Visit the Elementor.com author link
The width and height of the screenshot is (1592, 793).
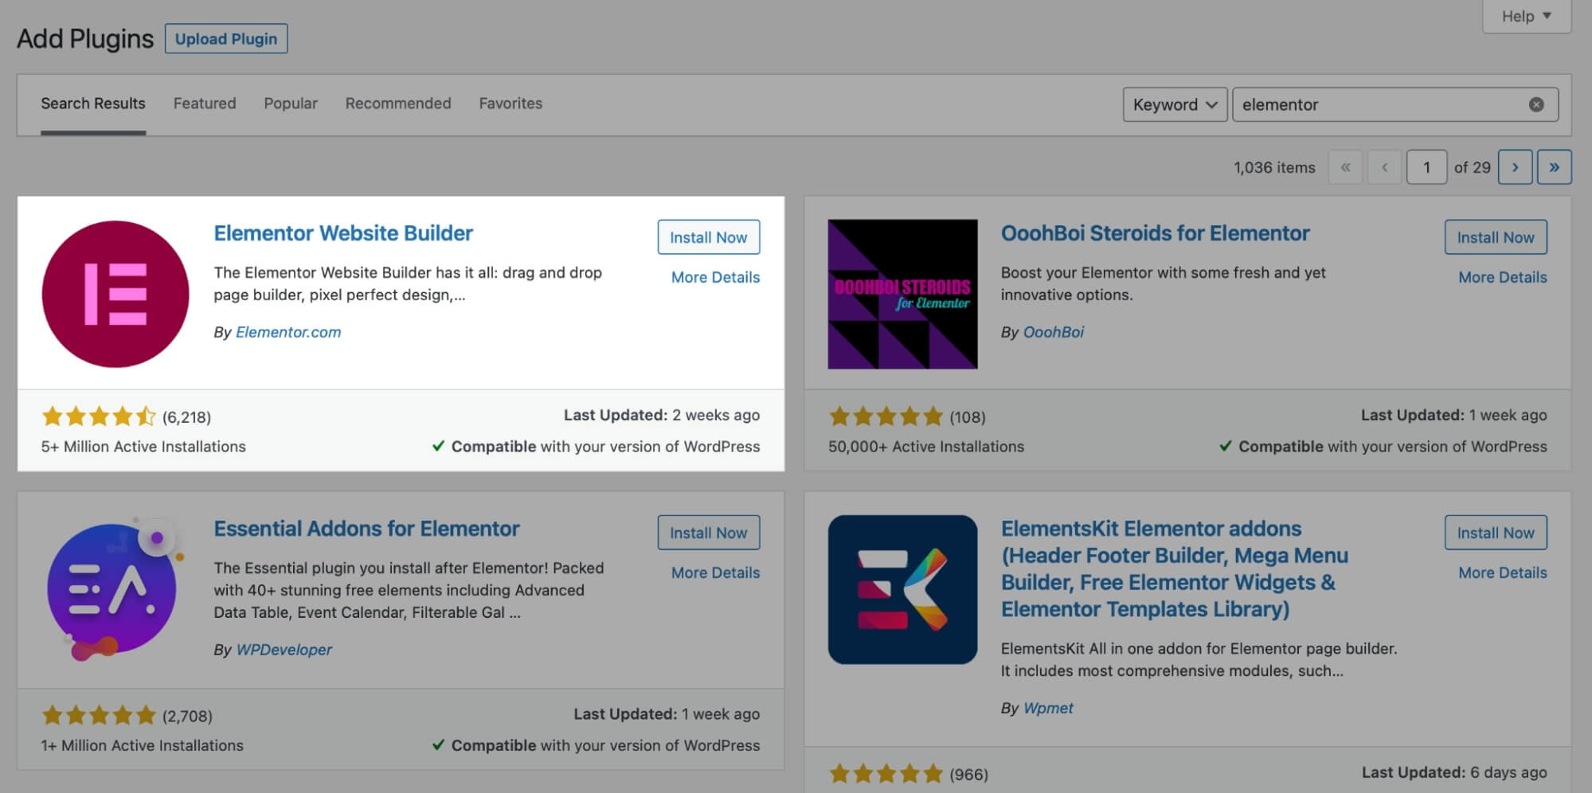pos(288,332)
